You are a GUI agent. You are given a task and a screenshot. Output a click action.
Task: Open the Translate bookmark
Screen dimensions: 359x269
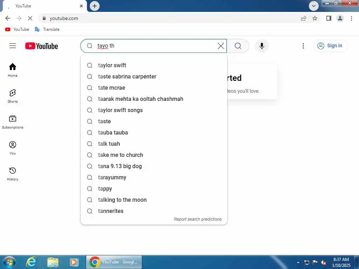click(x=47, y=29)
